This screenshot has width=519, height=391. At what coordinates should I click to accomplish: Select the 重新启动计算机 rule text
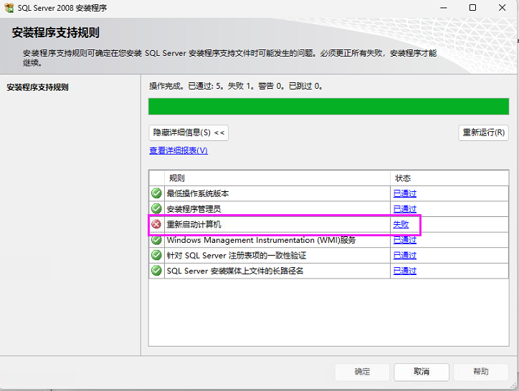click(x=194, y=225)
